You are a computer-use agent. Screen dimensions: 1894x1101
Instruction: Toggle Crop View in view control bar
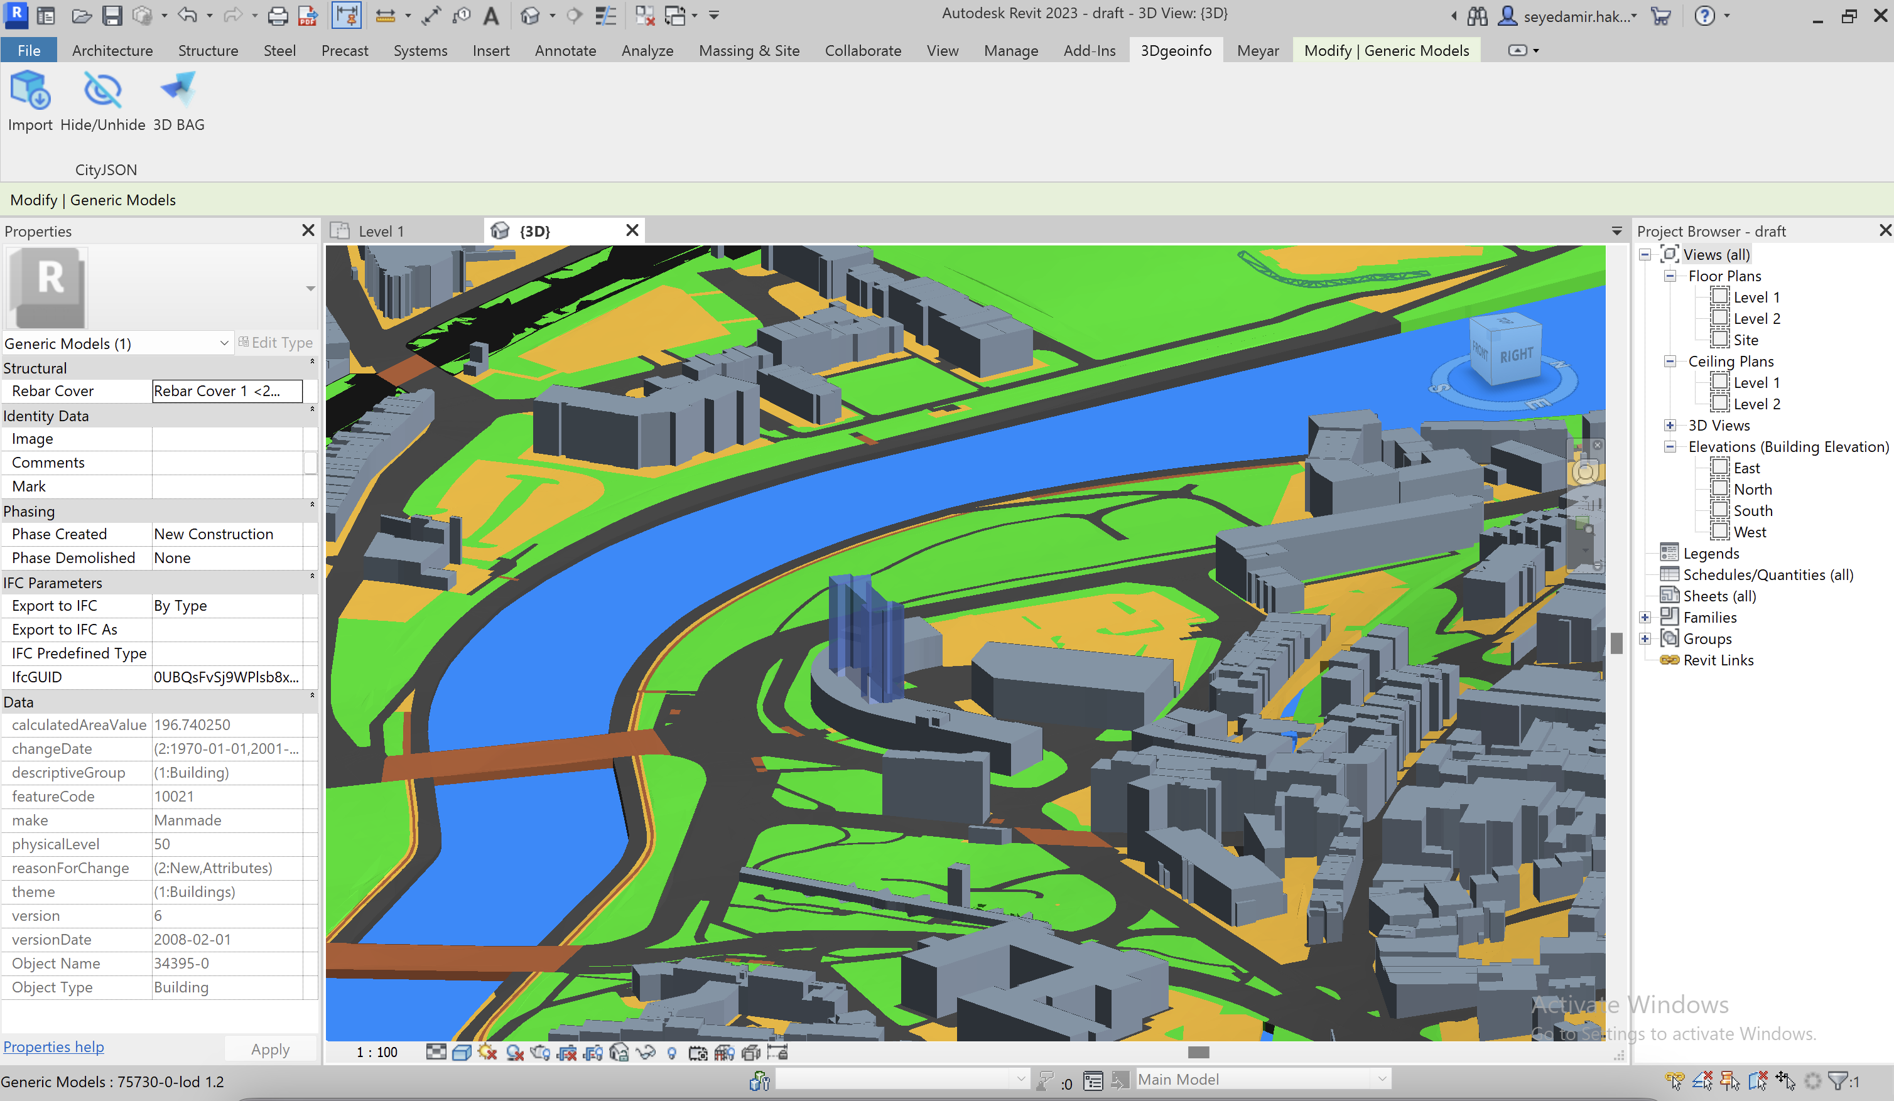pyautogui.click(x=566, y=1052)
